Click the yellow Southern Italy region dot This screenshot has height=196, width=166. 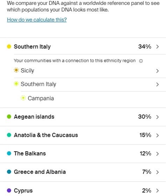9,47
